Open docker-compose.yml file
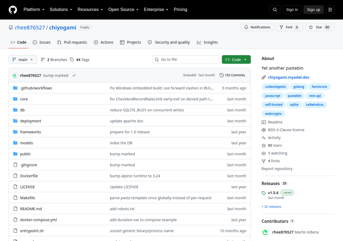 coord(39,220)
